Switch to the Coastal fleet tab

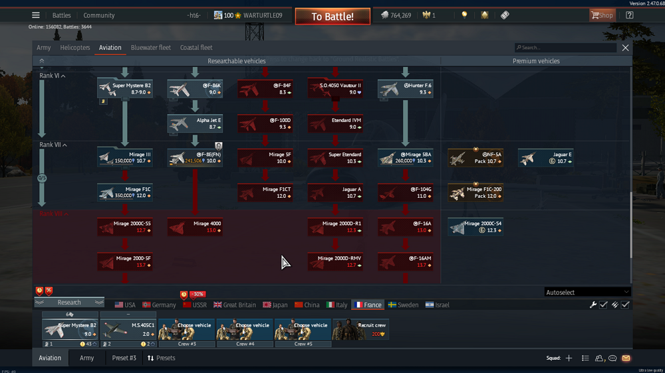pos(196,47)
